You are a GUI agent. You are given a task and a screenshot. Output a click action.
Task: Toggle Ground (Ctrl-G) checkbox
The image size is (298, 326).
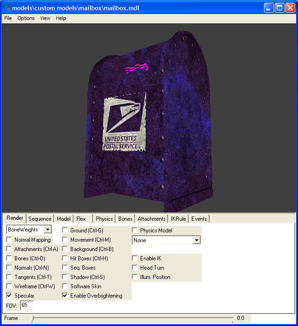pyautogui.click(x=65, y=231)
